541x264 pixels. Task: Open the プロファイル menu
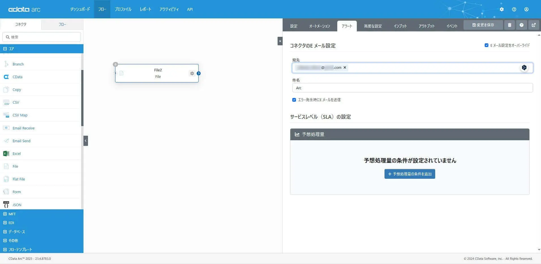pos(123,9)
